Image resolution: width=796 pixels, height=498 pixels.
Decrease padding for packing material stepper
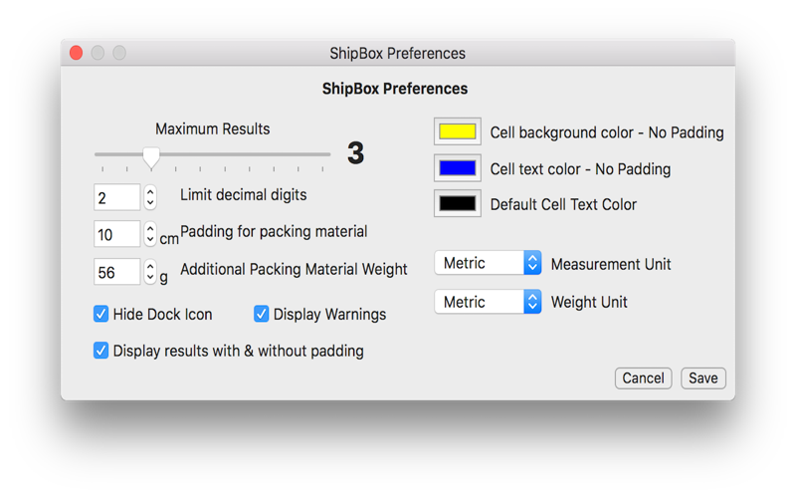click(x=150, y=240)
